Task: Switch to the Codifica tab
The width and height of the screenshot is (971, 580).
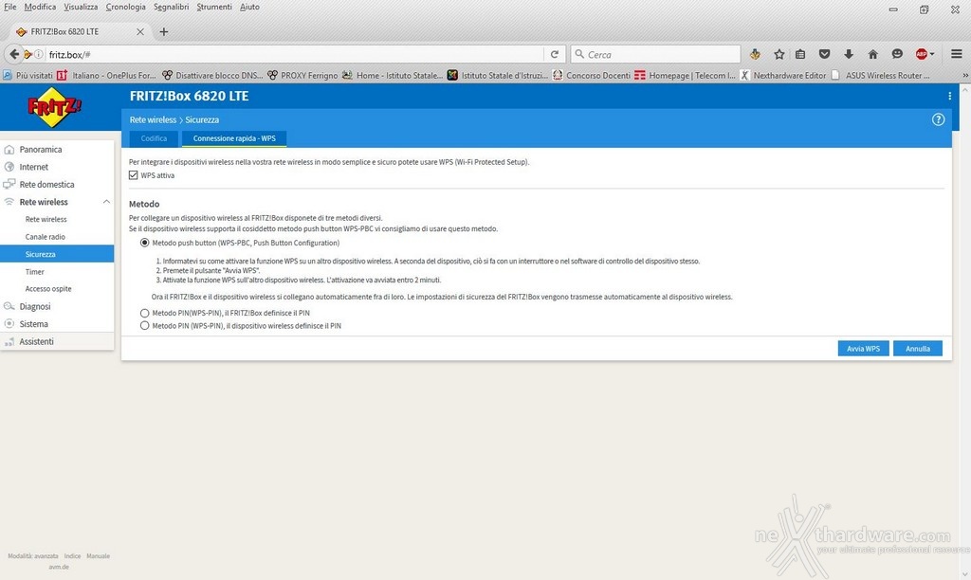Action: point(154,138)
